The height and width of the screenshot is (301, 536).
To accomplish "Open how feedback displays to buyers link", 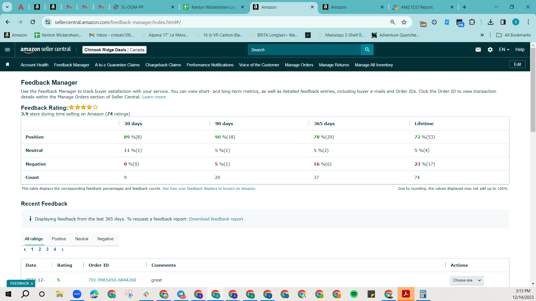I will point(209,189).
